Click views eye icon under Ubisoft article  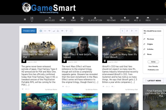(x=107, y=87)
